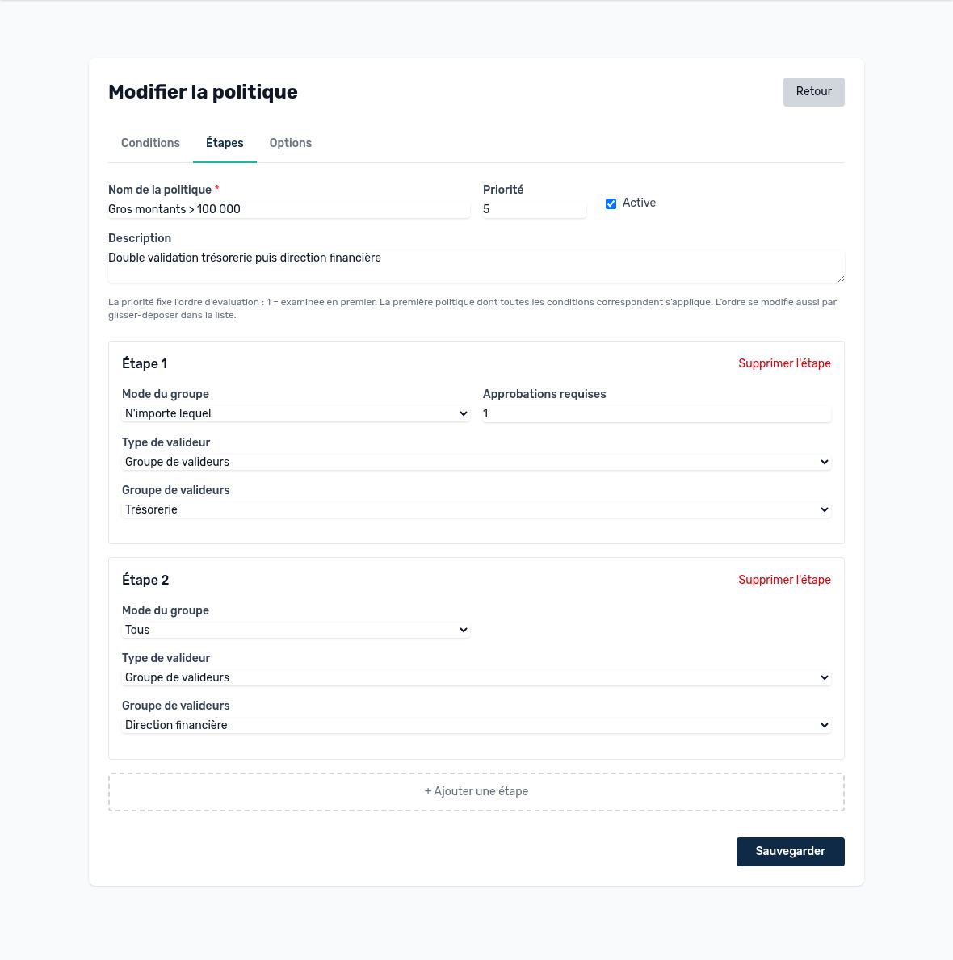Switch to the Options tab

pos(290,143)
